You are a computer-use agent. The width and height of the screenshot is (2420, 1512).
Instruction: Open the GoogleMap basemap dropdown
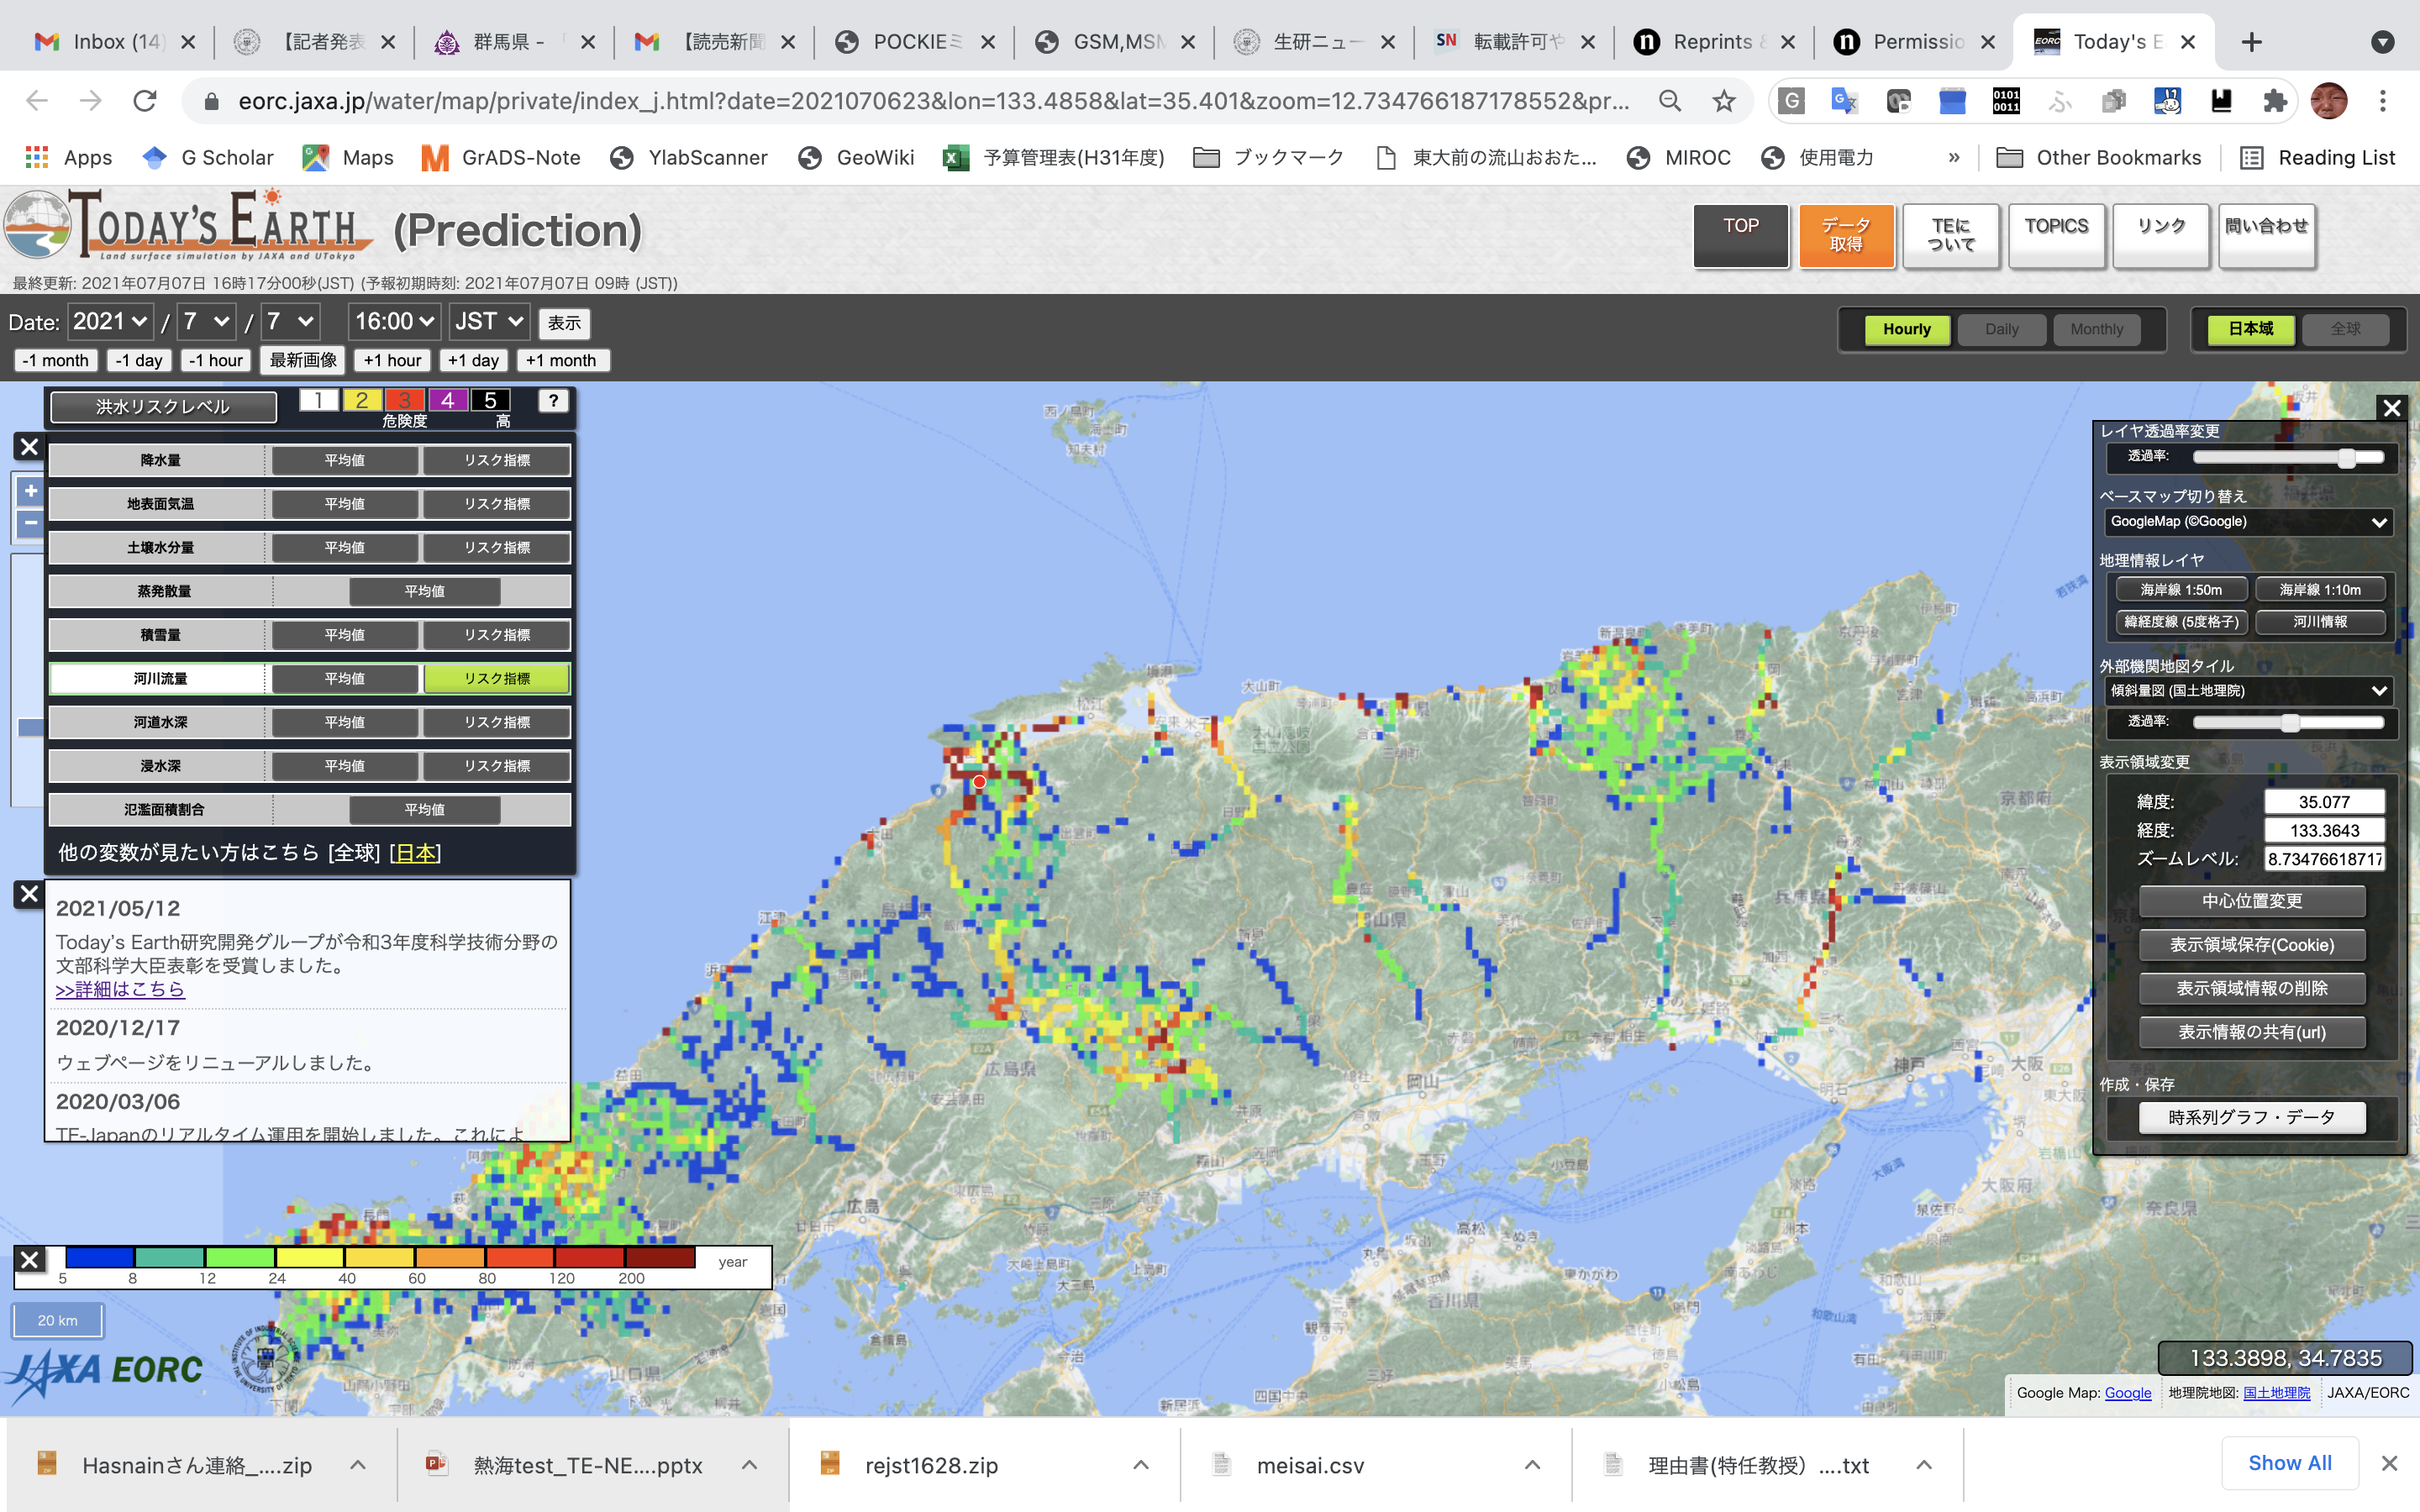pos(2247,521)
